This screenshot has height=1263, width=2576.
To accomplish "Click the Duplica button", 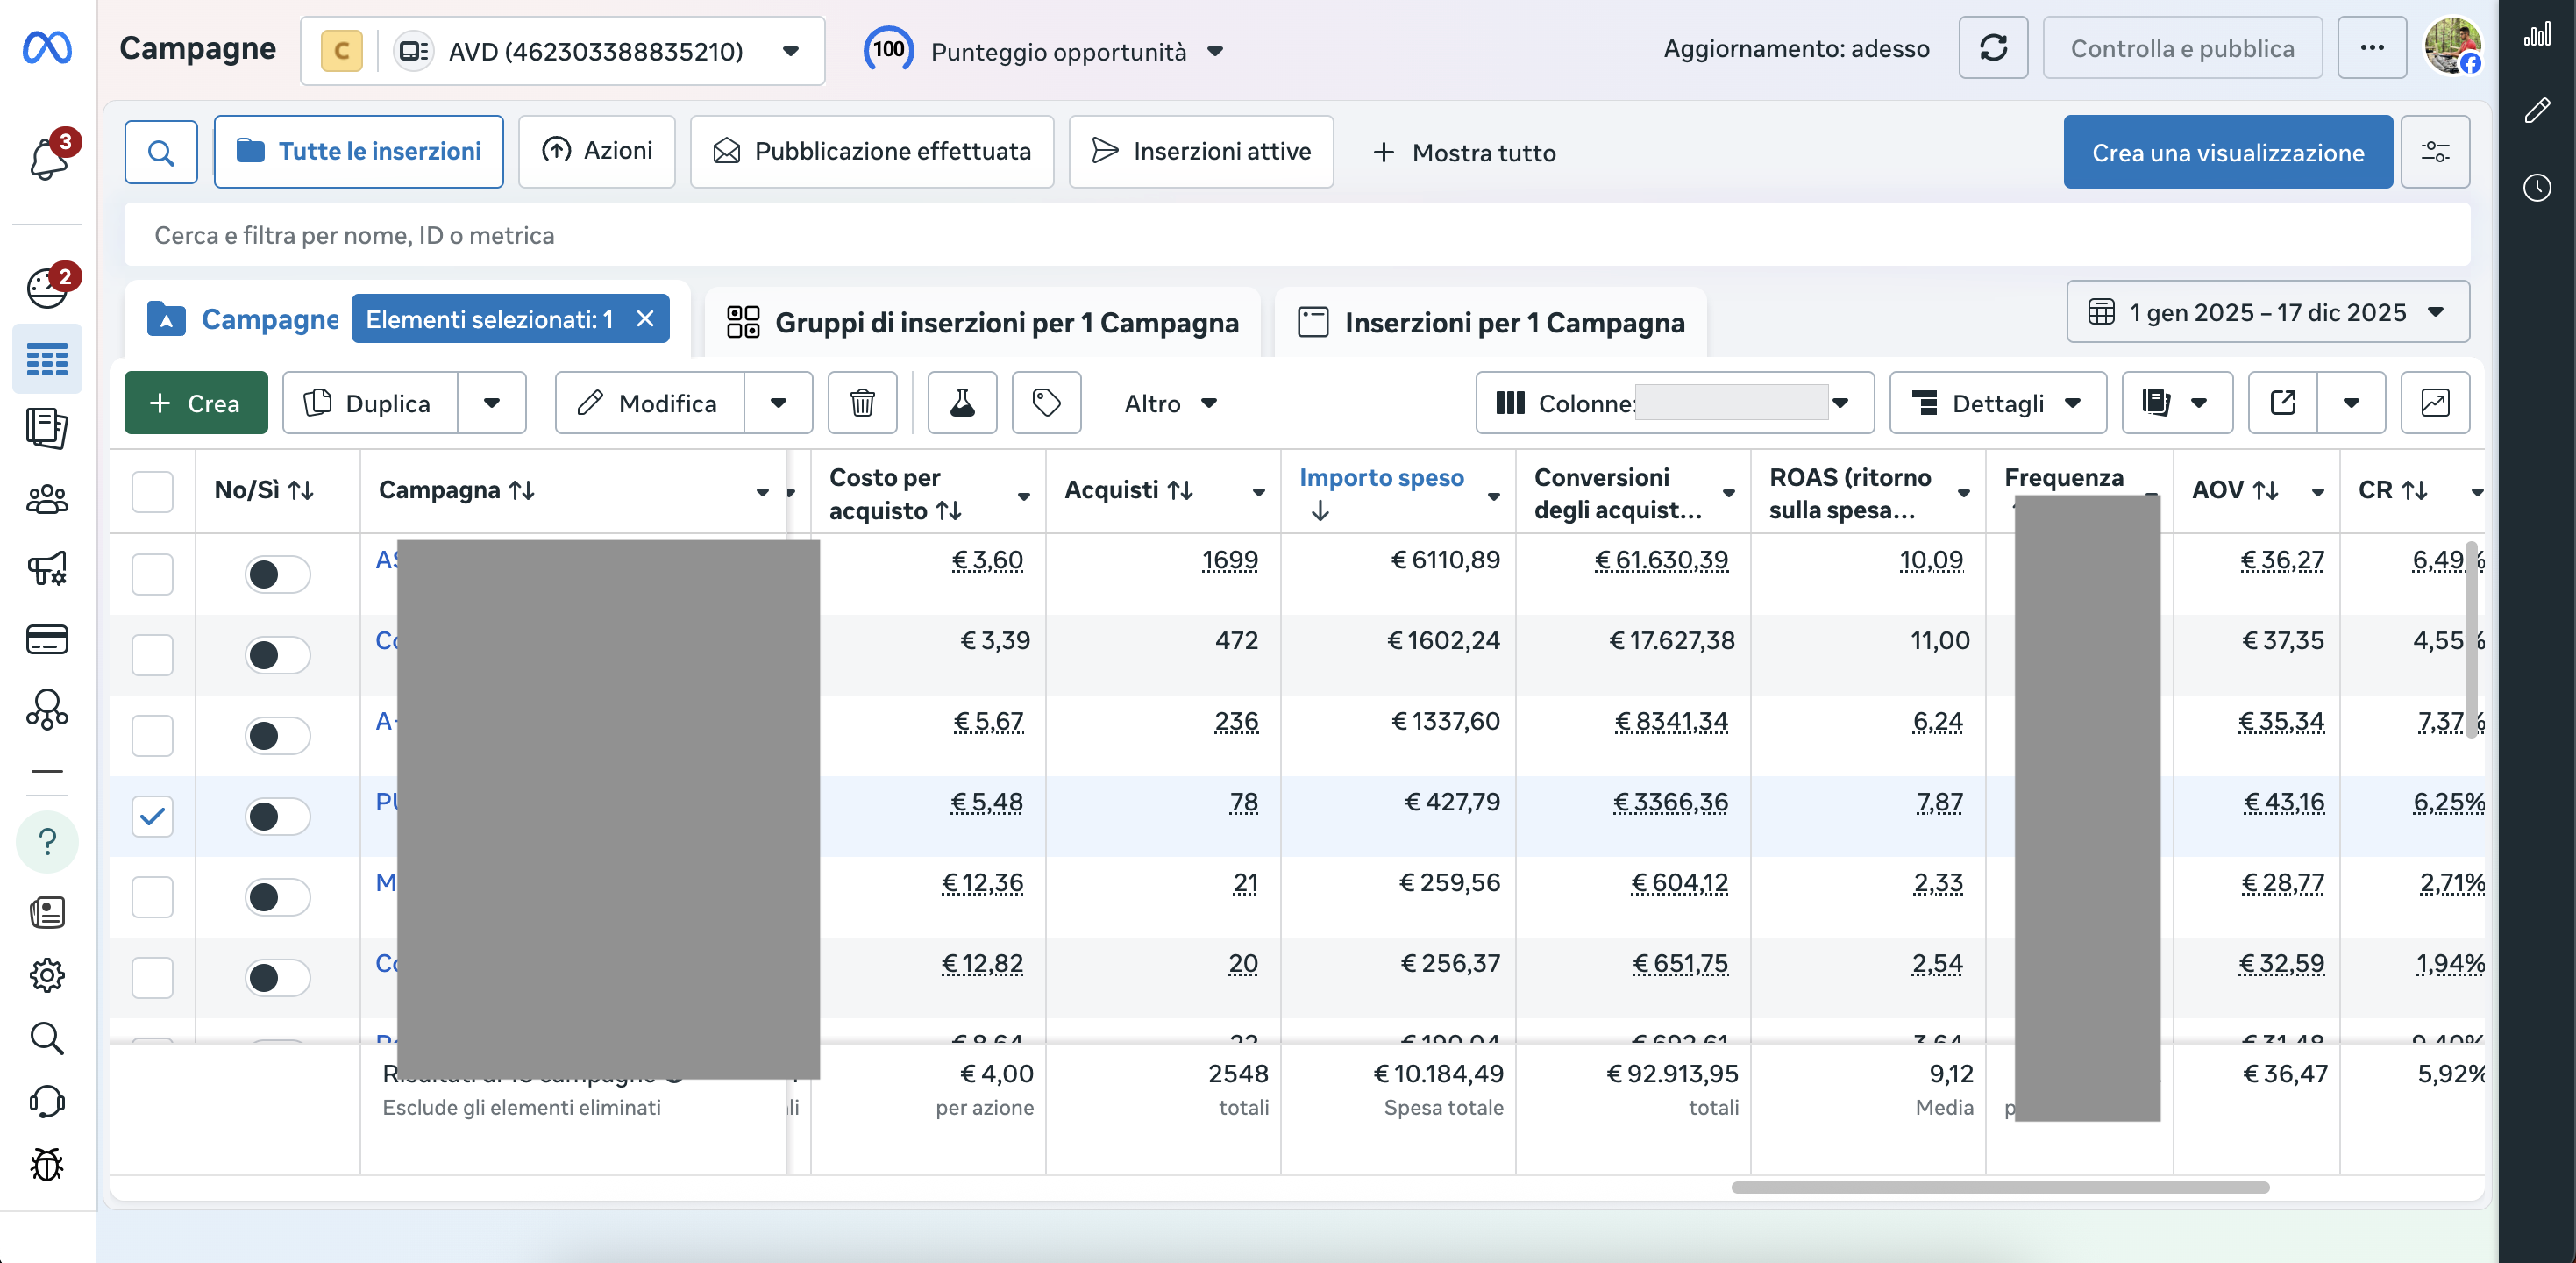I will tap(369, 403).
